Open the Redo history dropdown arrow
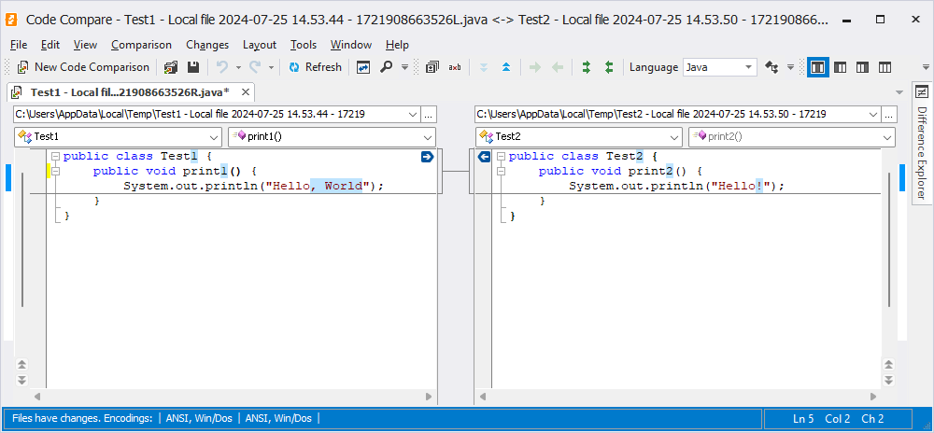This screenshot has width=934, height=433. point(271,67)
